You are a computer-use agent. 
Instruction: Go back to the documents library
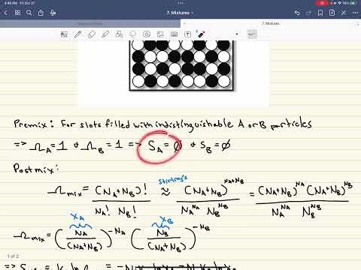6,13
